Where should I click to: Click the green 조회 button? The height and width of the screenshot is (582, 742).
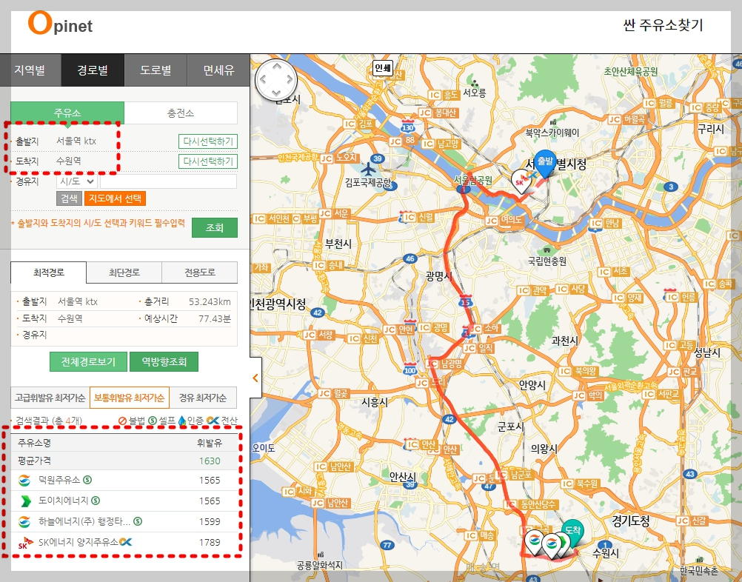click(x=214, y=227)
